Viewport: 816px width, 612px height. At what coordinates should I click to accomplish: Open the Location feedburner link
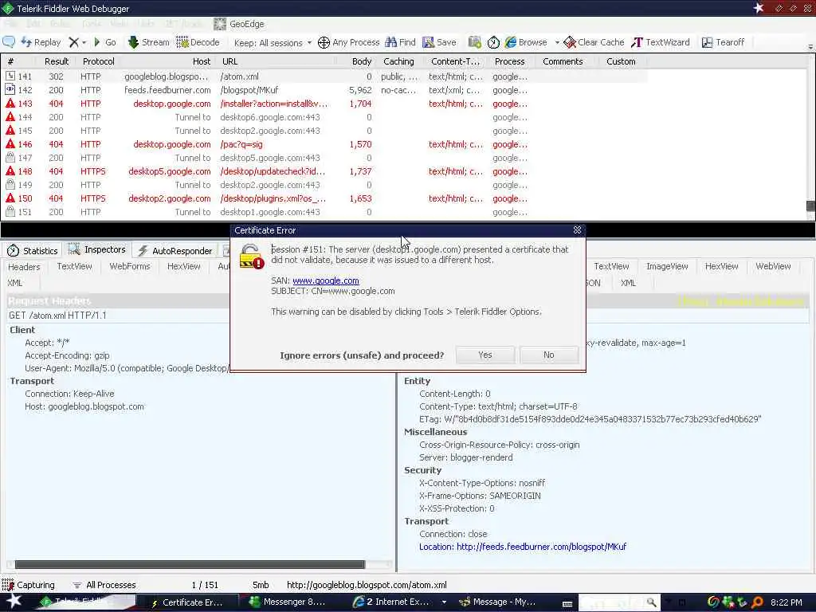point(541,547)
